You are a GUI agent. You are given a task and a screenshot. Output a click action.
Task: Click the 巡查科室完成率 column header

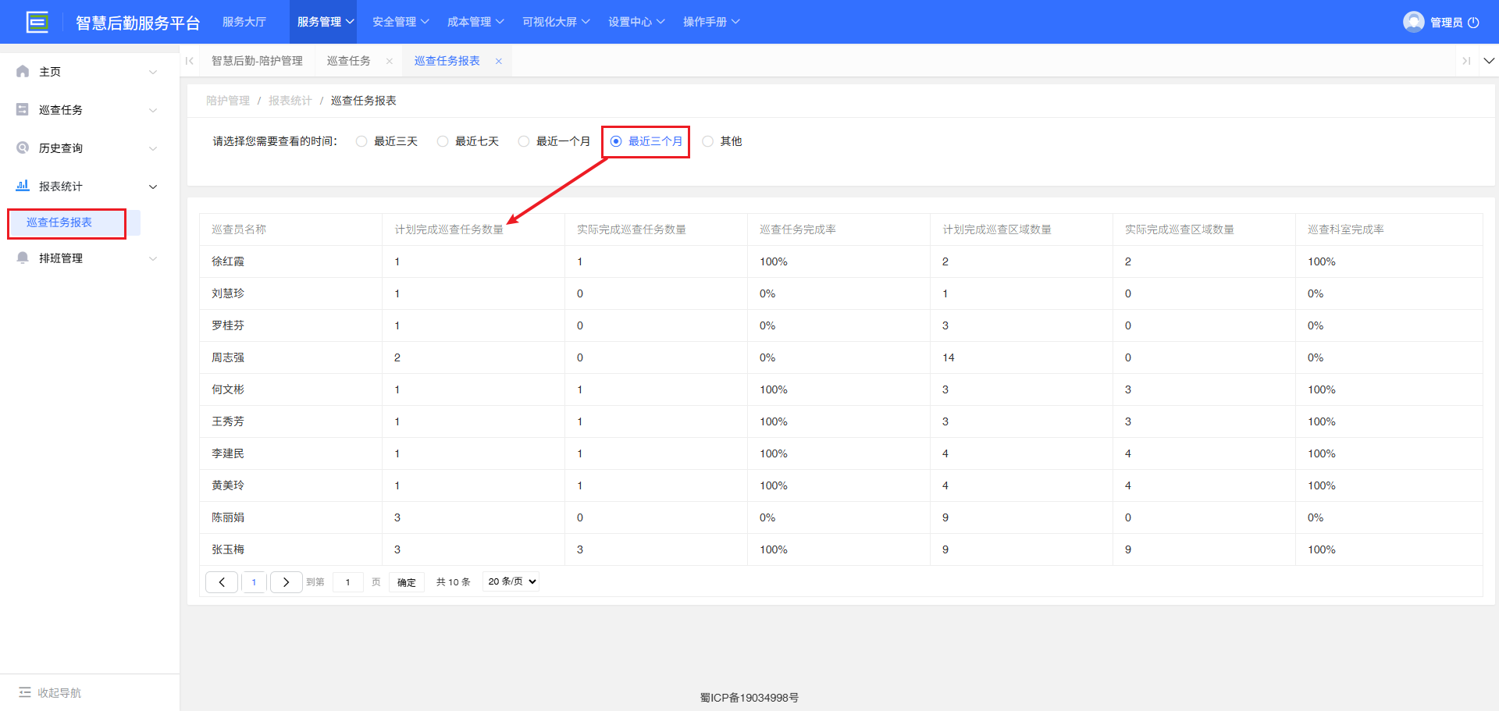(1346, 229)
